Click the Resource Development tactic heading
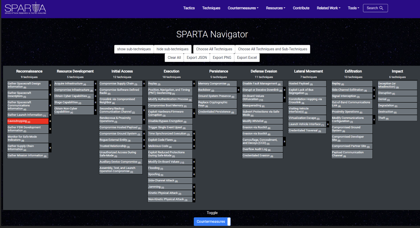Screen dimensions: 420x228 (75, 71)
